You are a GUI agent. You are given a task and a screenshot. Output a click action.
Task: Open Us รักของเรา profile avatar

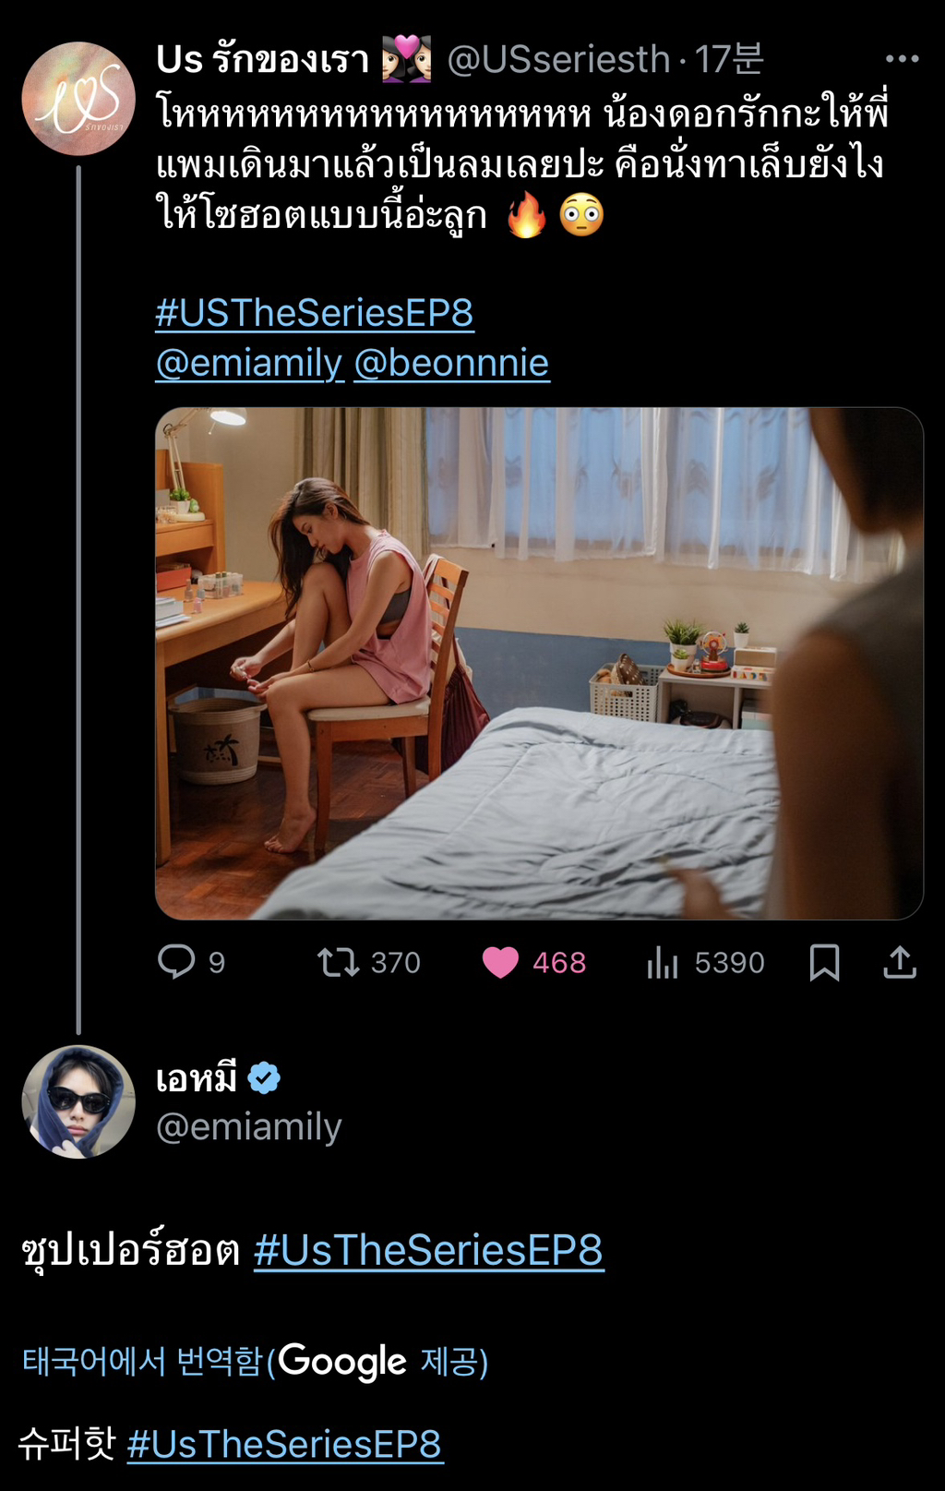pyautogui.click(x=78, y=99)
